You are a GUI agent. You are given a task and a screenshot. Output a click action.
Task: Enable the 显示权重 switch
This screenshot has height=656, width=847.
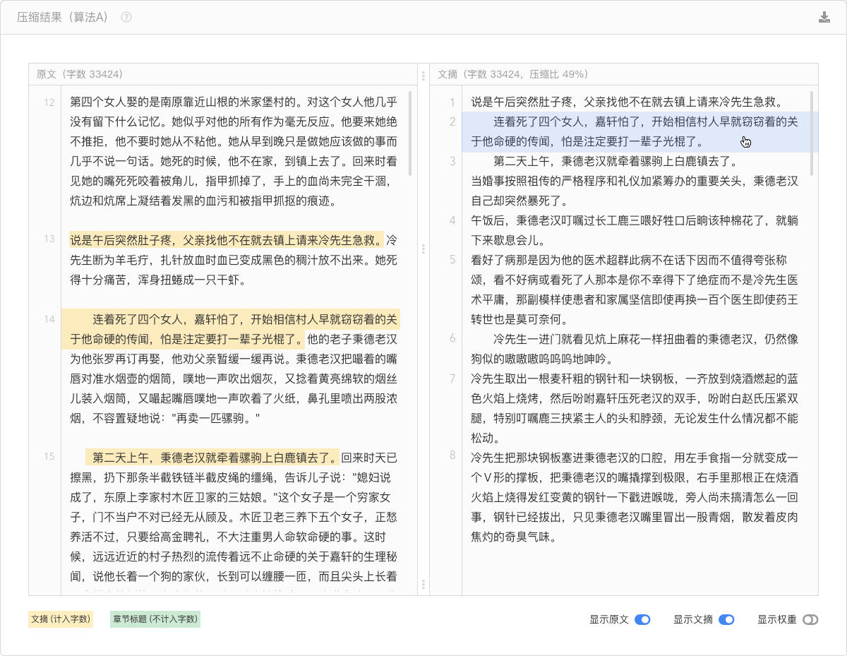[810, 620]
